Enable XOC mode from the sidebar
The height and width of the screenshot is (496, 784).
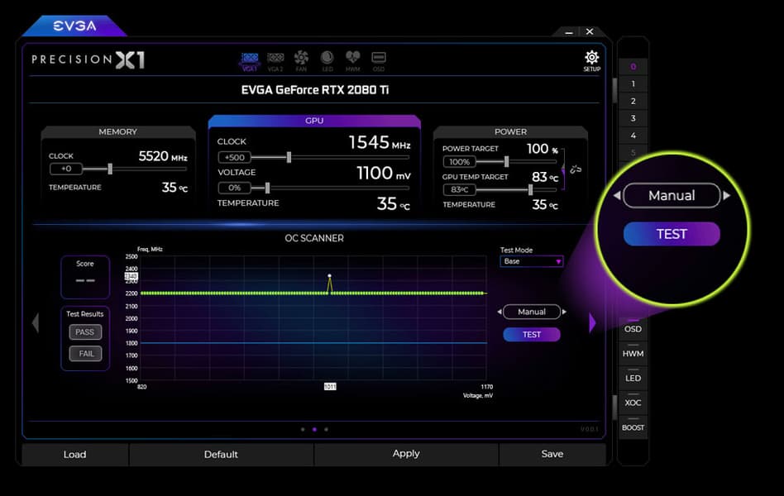click(632, 403)
